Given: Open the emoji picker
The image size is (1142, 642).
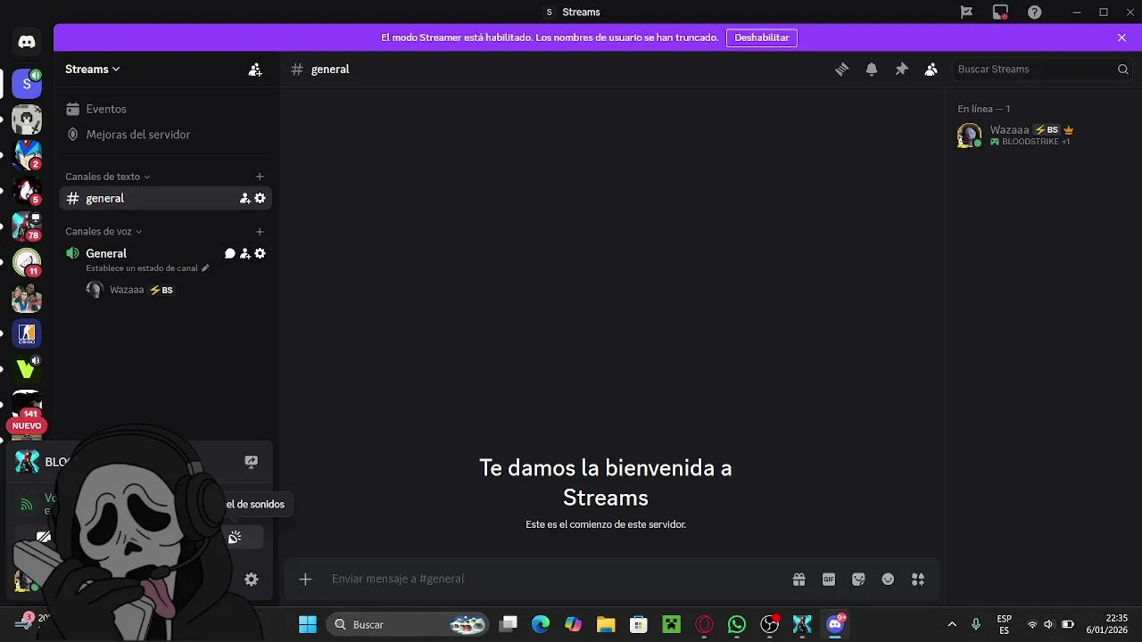Looking at the screenshot, I should tap(888, 580).
